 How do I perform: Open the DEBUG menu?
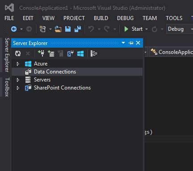tap(125, 18)
